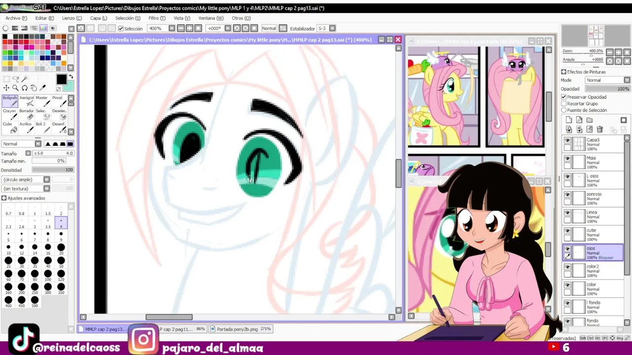Open the Estabilizador S-3 dropdown
This screenshot has width=632, height=355.
point(332,29)
